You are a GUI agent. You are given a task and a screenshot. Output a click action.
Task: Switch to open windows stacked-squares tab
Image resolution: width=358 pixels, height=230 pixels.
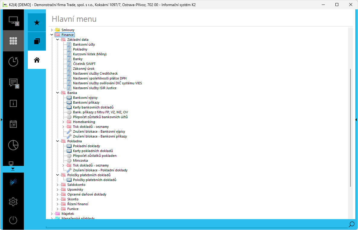(37, 41)
